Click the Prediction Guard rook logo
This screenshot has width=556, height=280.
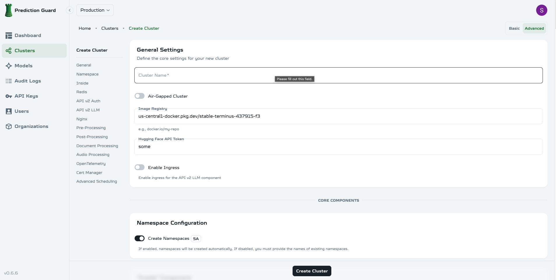coord(8,10)
